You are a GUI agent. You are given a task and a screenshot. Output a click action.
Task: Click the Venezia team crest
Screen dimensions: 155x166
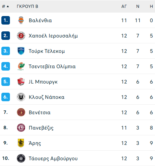click(x=21, y=112)
